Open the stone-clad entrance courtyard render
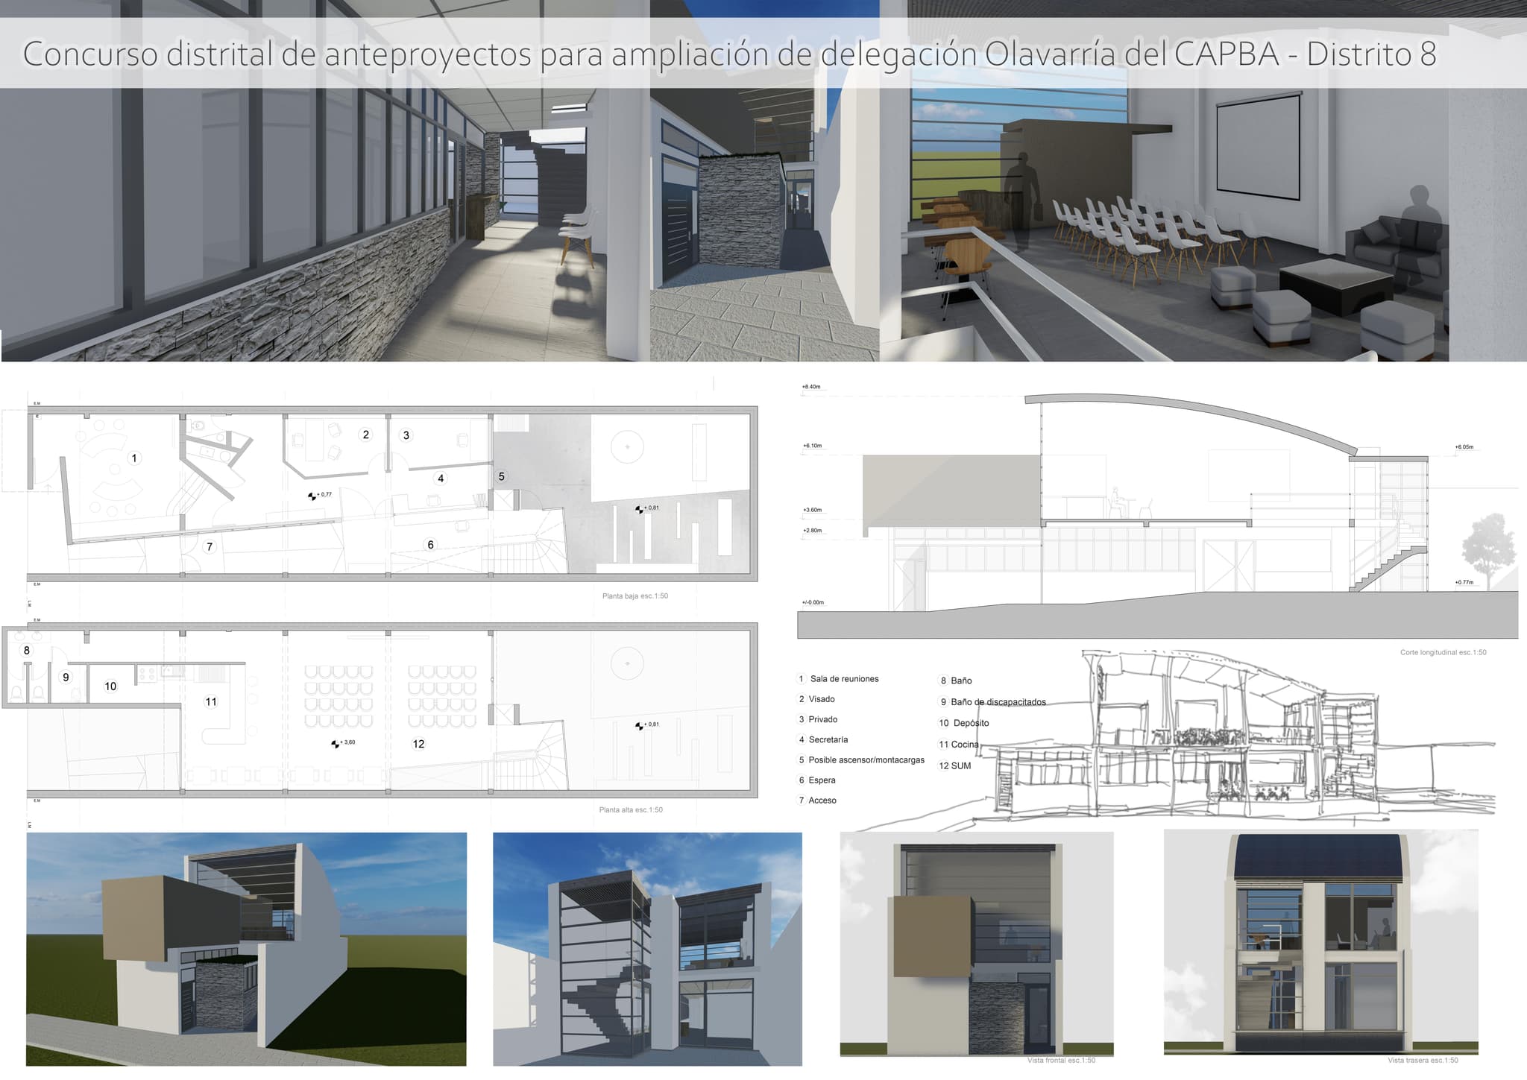This screenshot has width=1527, height=1080. point(765,181)
